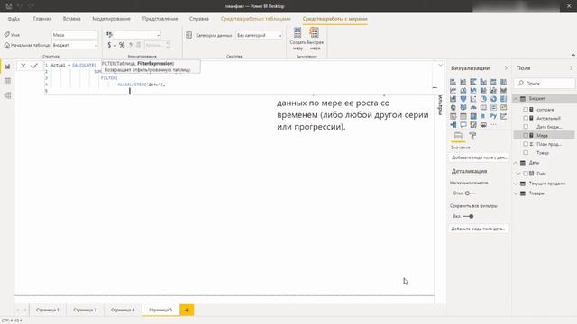577x324 pixels.
Task: Tick the Актуальный measure checkbox
Action: click(526, 118)
